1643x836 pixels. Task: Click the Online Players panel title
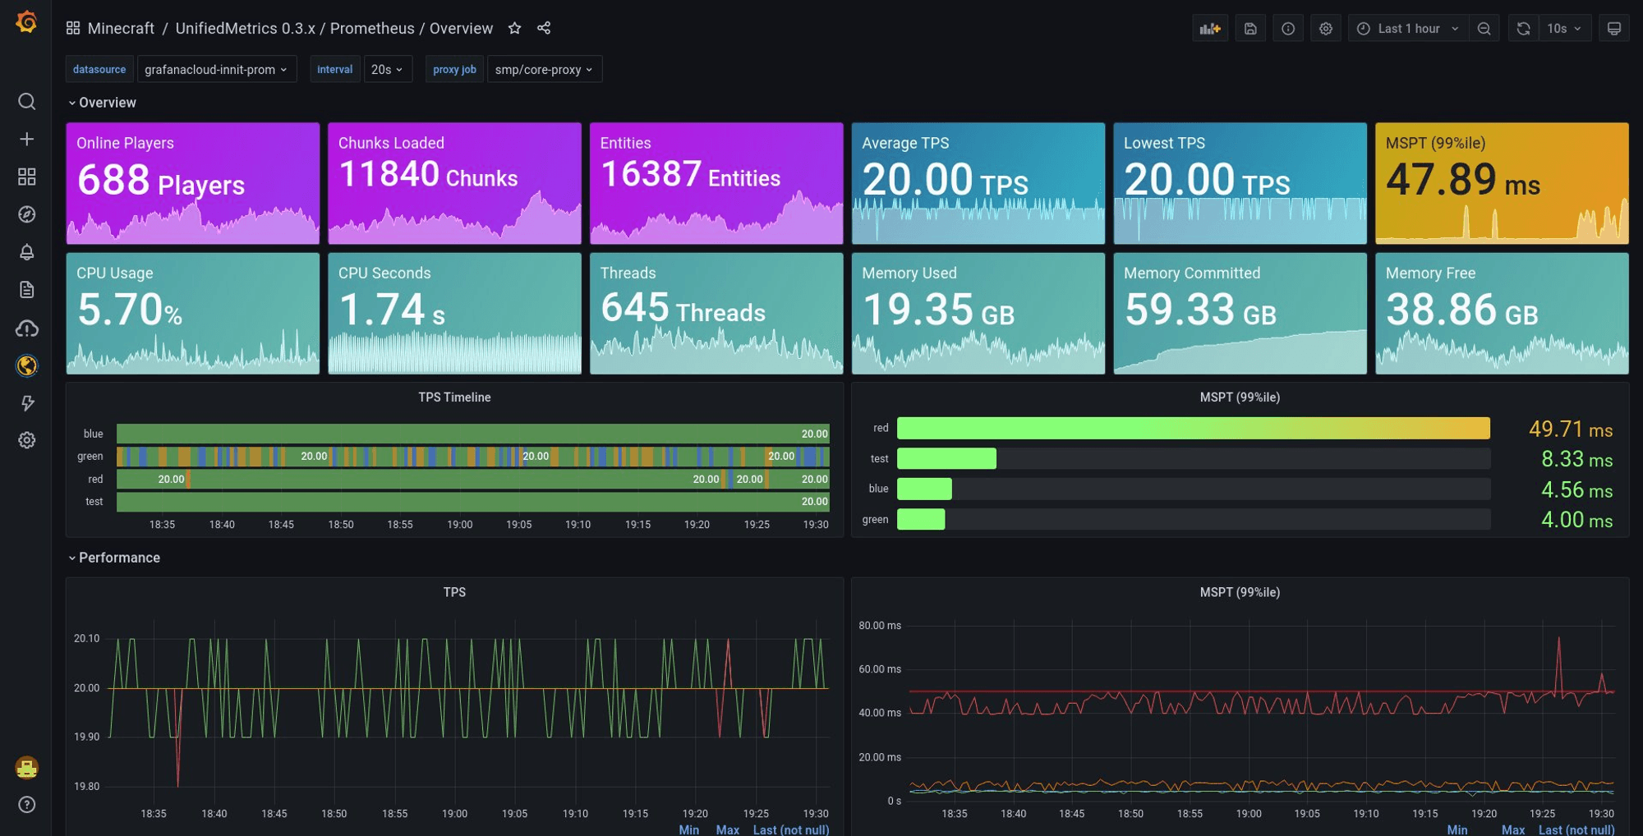[125, 143]
